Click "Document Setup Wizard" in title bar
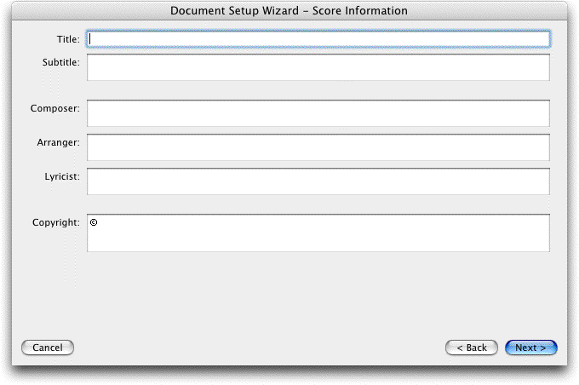This screenshot has width=579, height=385. coord(234,11)
